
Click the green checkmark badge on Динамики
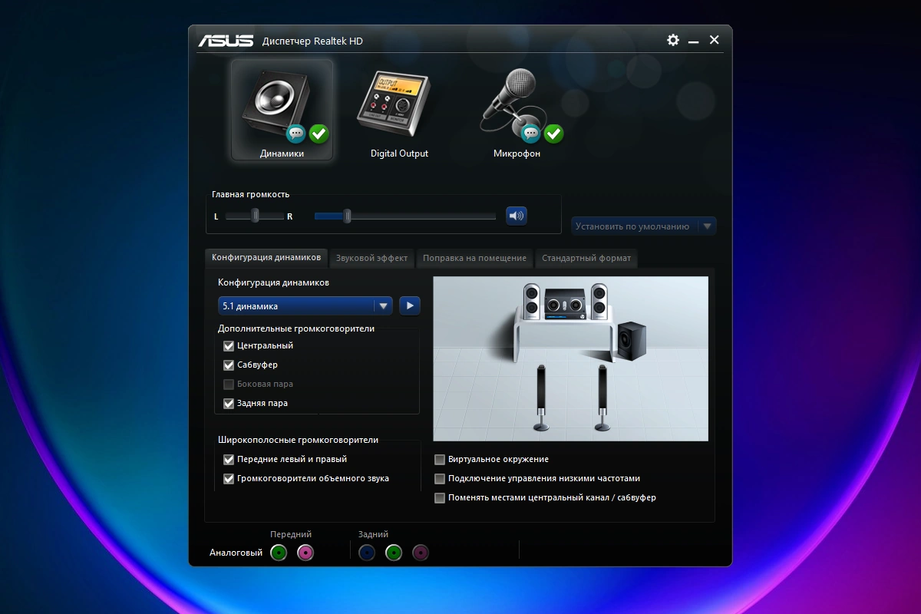pyautogui.click(x=319, y=134)
